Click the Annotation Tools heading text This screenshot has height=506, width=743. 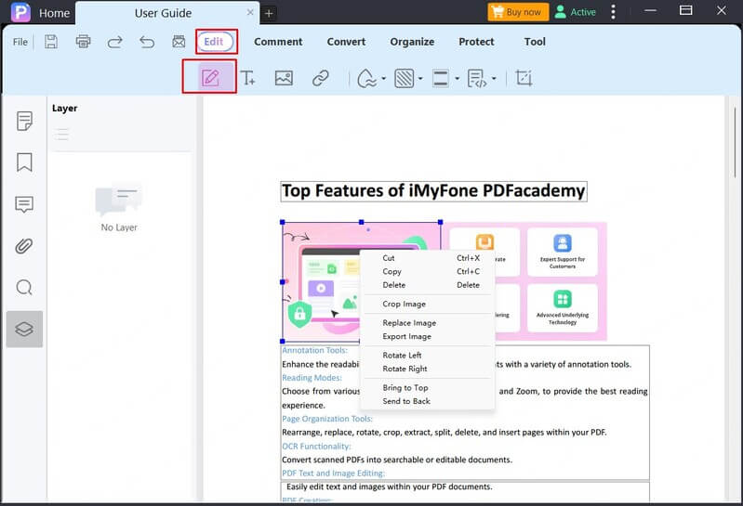(314, 350)
